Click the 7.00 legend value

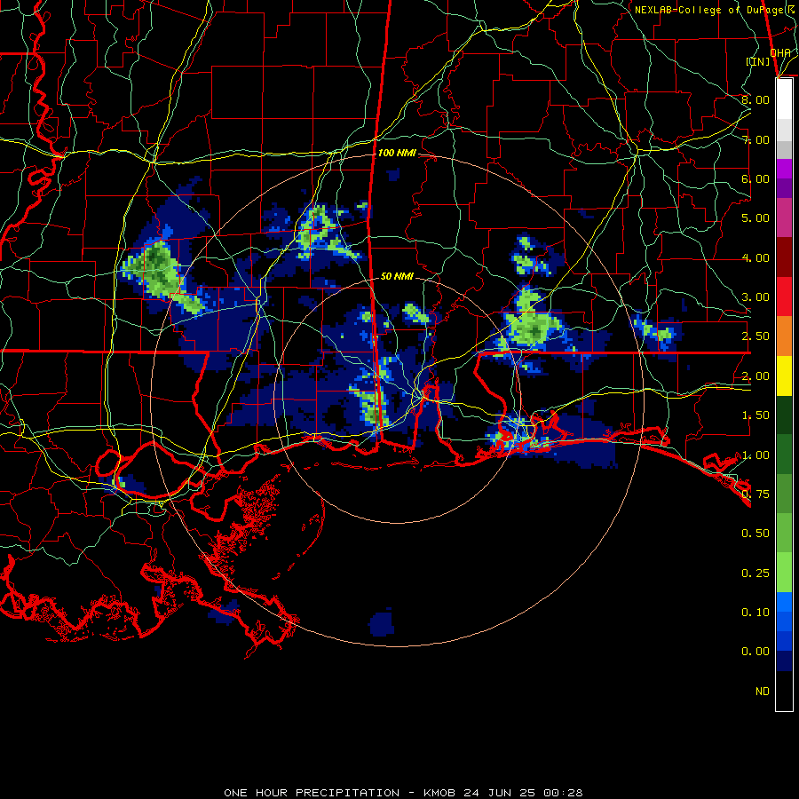755,139
